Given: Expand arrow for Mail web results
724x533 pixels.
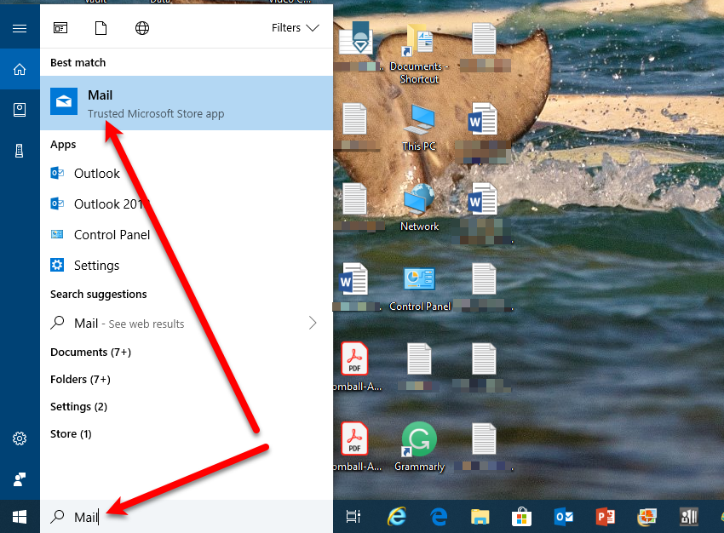Looking at the screenshot, I should 313,323.
